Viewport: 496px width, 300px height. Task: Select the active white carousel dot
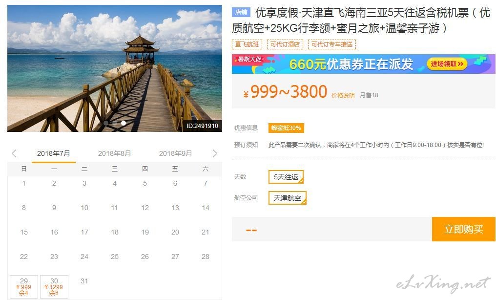(124, 123)
